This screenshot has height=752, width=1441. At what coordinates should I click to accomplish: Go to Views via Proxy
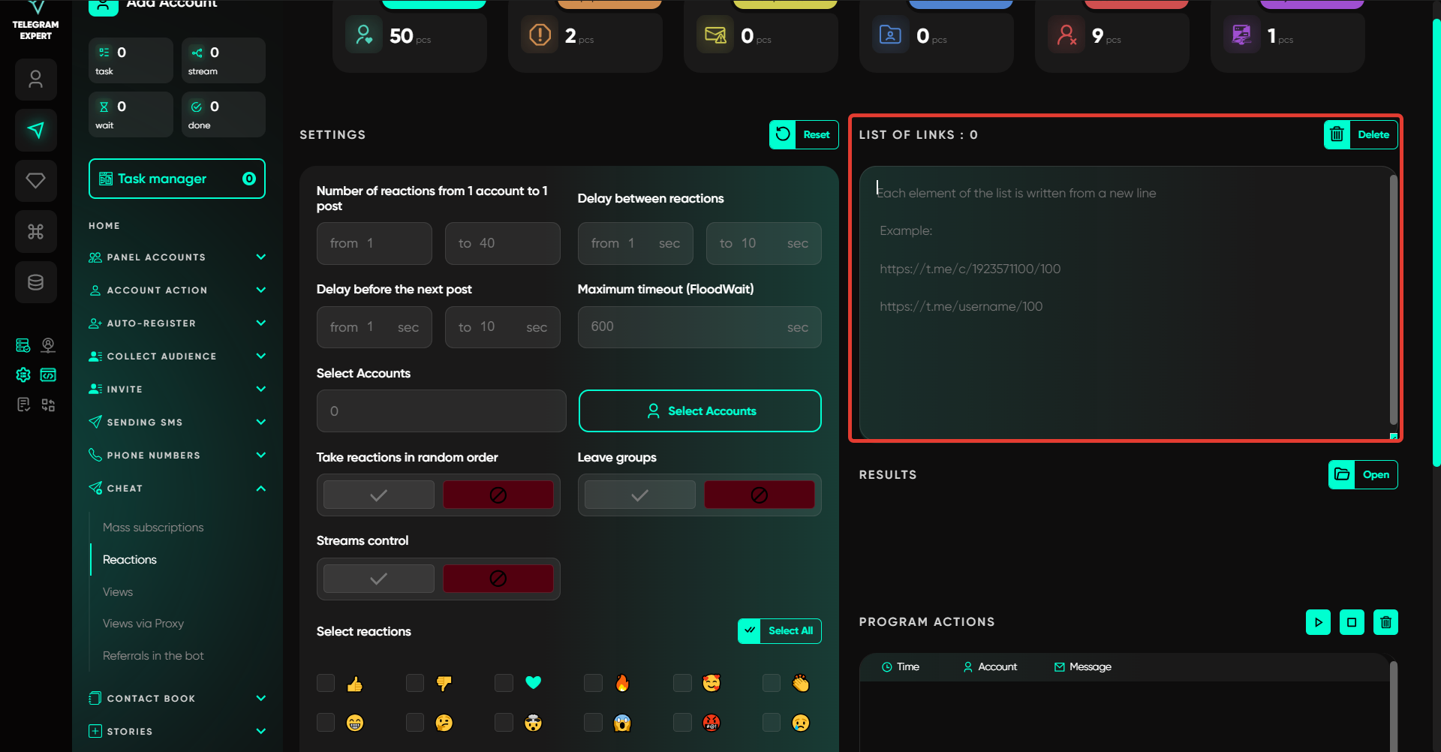pyautogui.click(x=143, y=624)
